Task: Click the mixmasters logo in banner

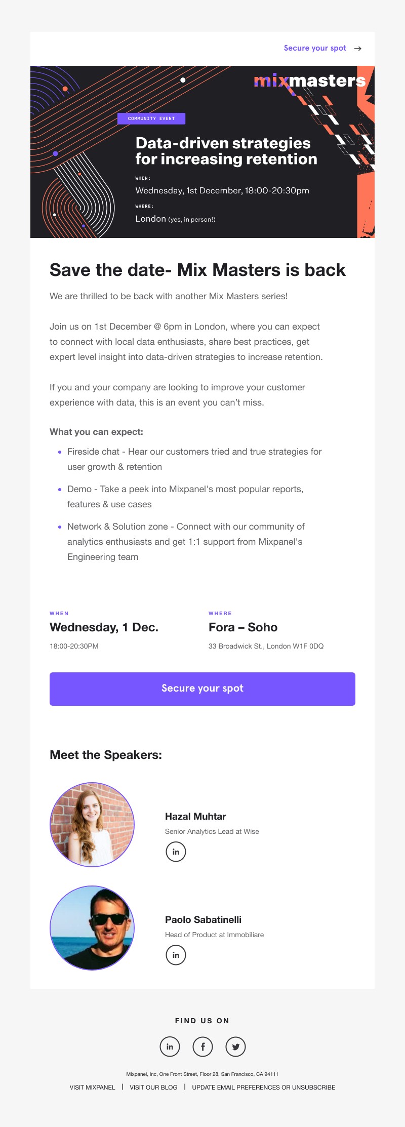Action: click(x=309, y=80)
